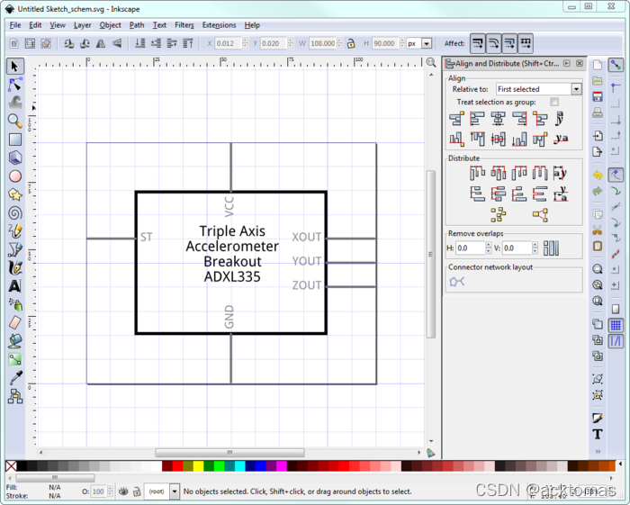
Task: Toggle enable snapping button
Action: point(616,65)
